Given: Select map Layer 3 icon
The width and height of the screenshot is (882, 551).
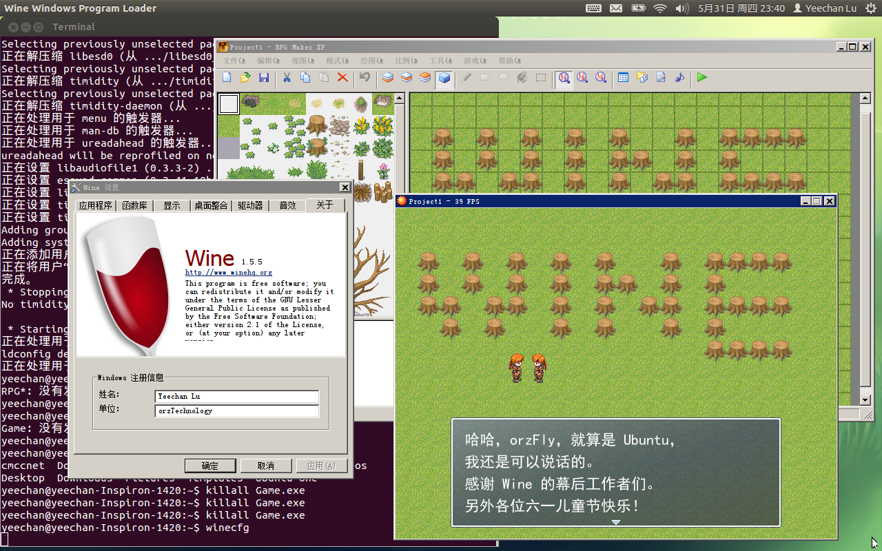Looking at the screenshot, I should tap(425, 78).
